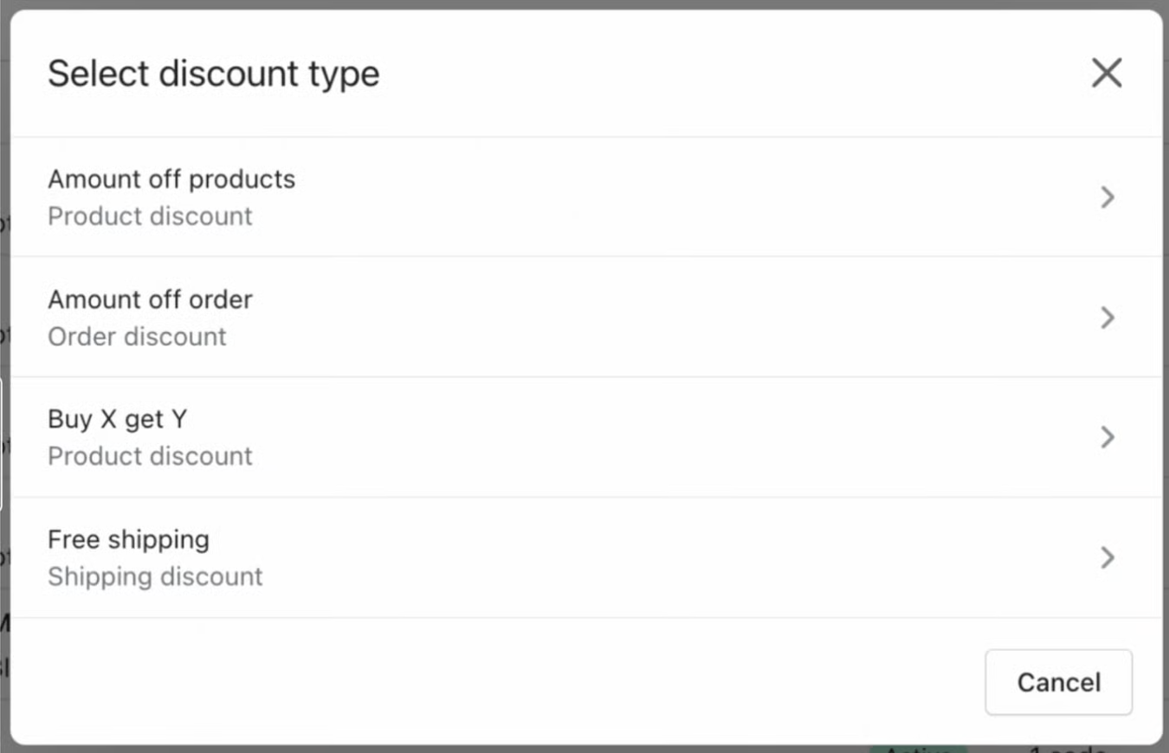Click the empty footer area left of Cancel

520,682
